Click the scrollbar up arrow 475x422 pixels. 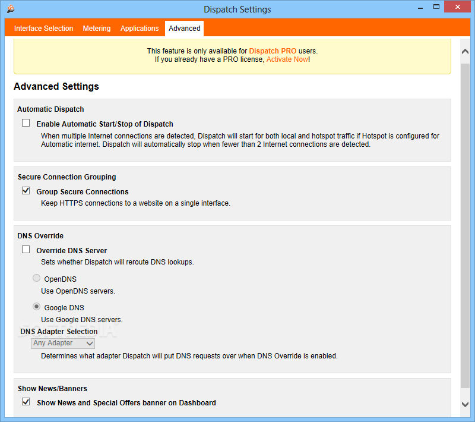click(465, 52)
